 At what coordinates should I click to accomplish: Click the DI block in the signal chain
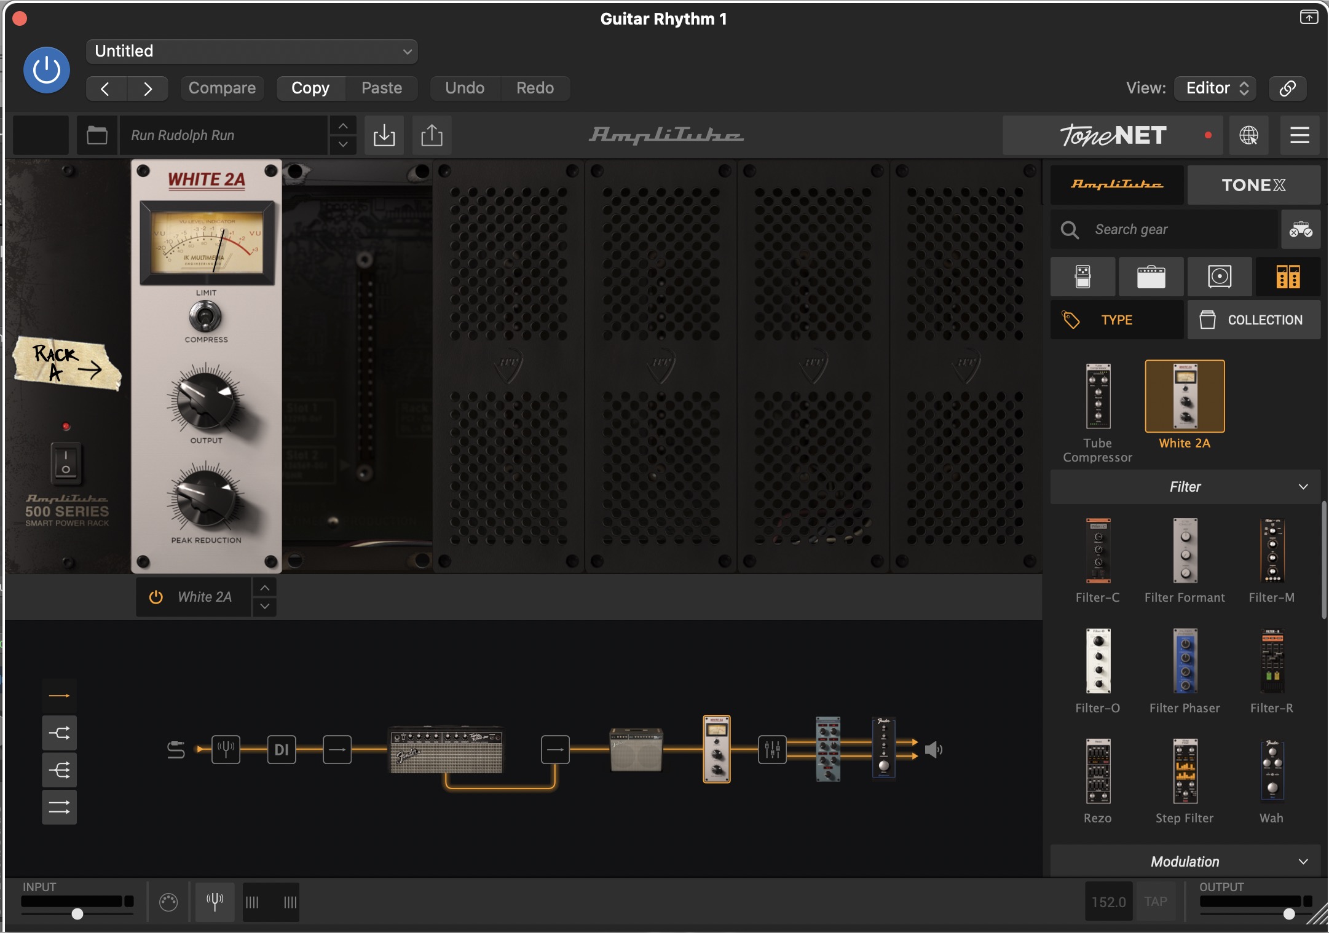pos(282,749)
